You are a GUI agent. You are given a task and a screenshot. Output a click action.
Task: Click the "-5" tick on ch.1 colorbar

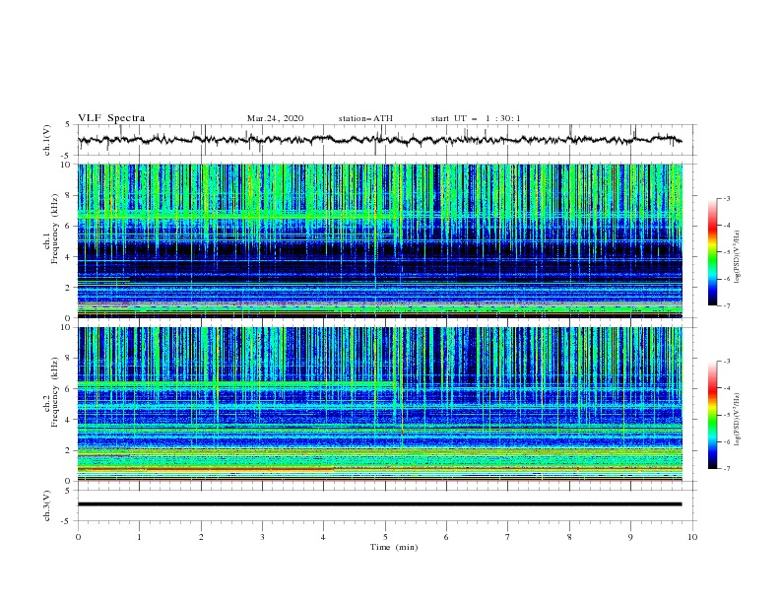(x=727, y=252)
